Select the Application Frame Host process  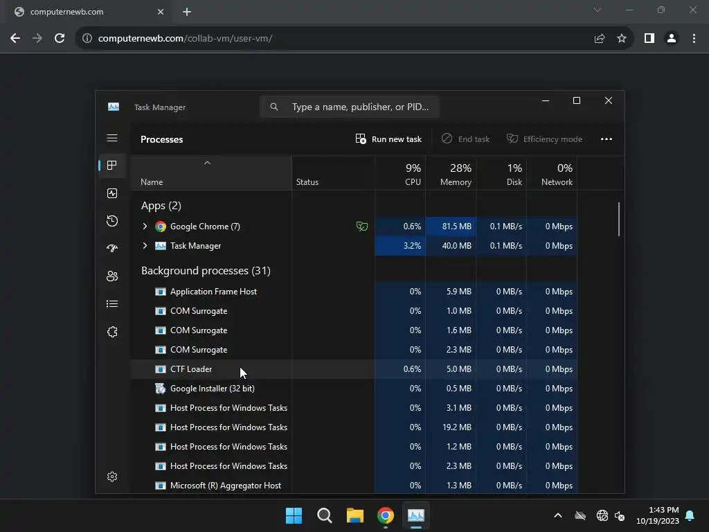[x=354, y=292]
